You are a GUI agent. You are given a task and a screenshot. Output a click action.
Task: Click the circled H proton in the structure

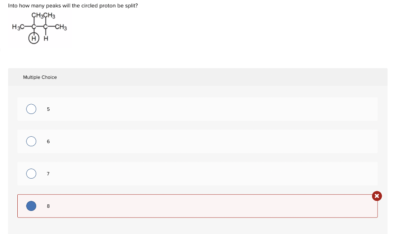pyautogui.click(x=34, y=38)
